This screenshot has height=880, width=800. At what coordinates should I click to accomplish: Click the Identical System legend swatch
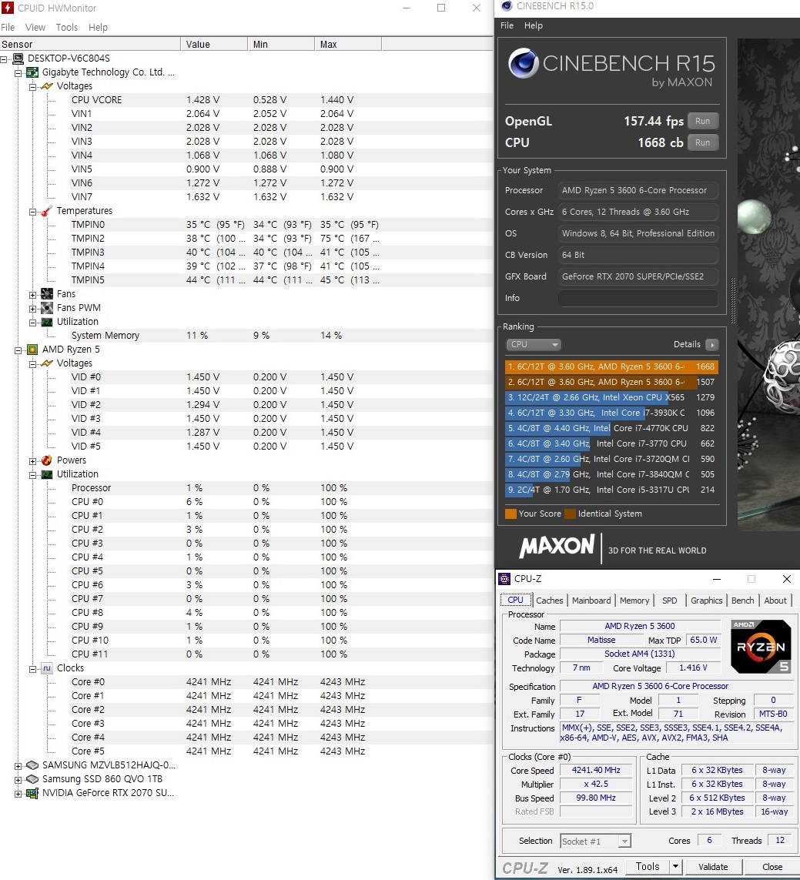point(570,514)
